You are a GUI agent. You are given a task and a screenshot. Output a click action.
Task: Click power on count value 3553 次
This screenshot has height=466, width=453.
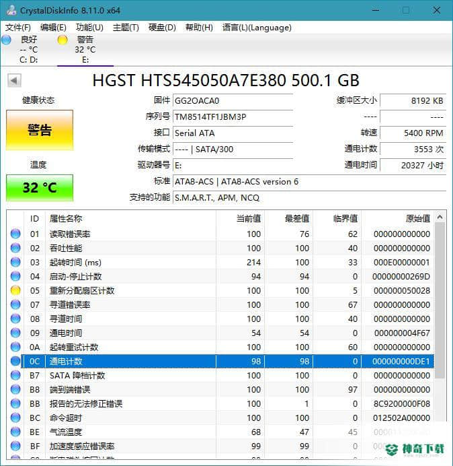[413, 149]
